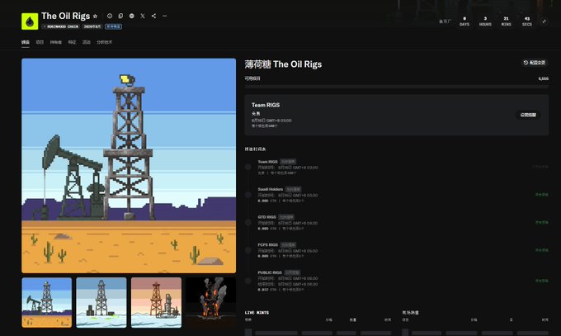
Task: Click the green eligibility link on GTD RIGS row
Action: tap(542, 222)
